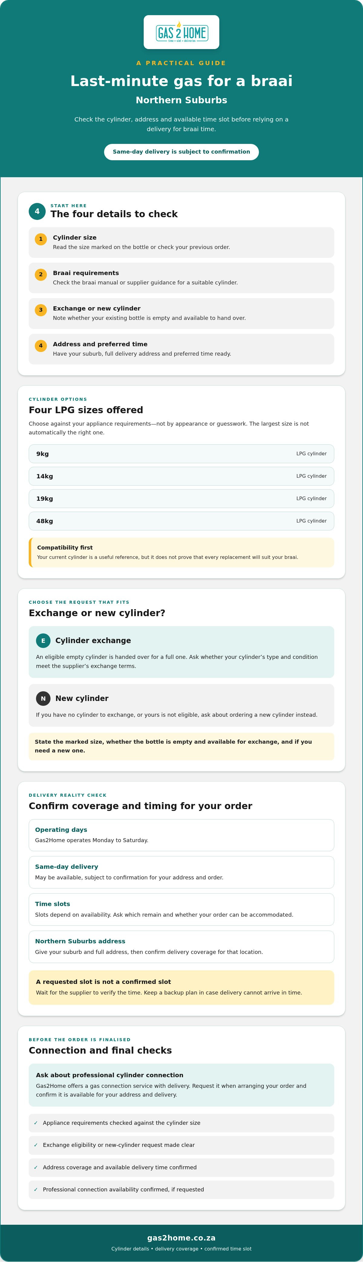363x1262 pixels.
Task: Click the dark N new-cylinder icon
Action: (x=43, y=698)
